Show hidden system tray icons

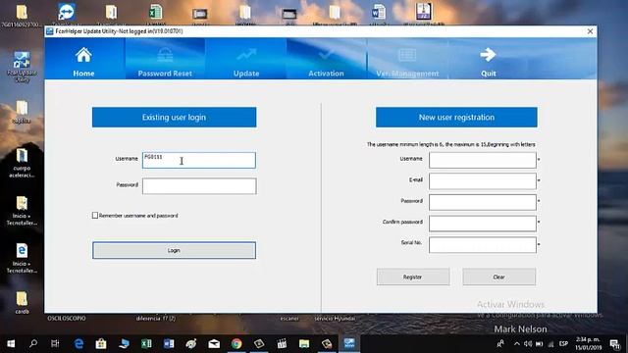click(517, 343)
